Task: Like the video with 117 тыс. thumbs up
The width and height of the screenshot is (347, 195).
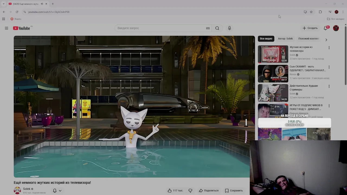Action: [x=175, y=191]
